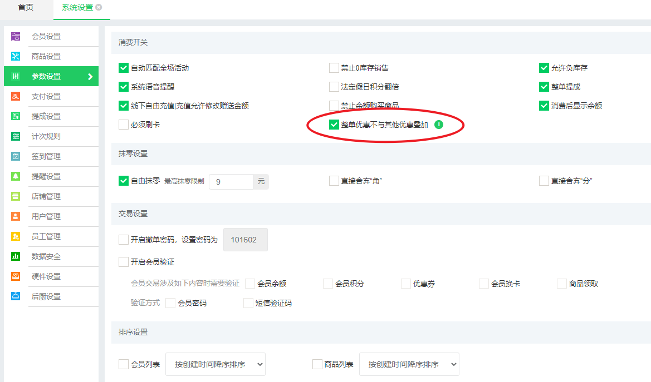Image resolution: width=651 pixels, height=382 pixels.
Task: Uncheck the 自动匹配全场活动 checkbox
Action: tap(124, 68)
